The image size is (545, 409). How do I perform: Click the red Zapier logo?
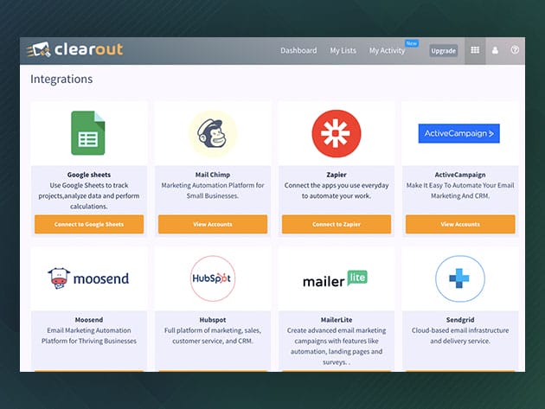coord(336,133)
